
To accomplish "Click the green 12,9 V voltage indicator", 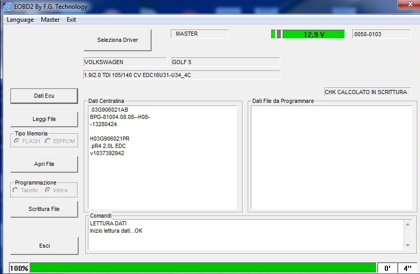I will pyautogui.click(x=313, y=34).
